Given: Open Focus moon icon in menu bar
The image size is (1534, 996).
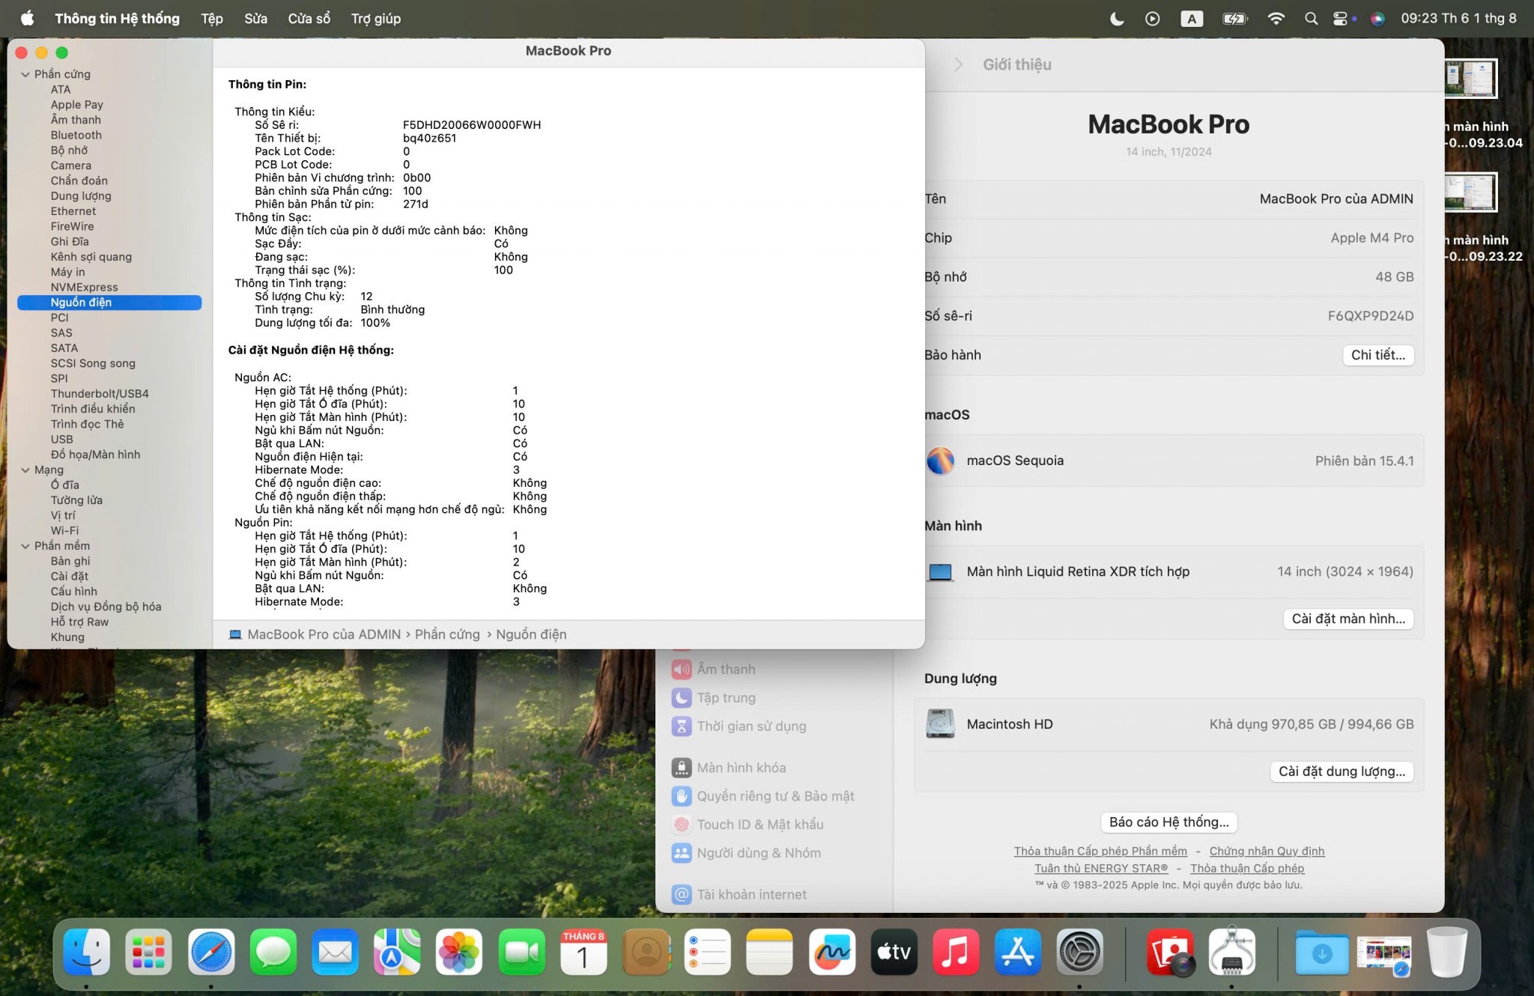Looking at the screenshot, I should tap(1117, 19).
